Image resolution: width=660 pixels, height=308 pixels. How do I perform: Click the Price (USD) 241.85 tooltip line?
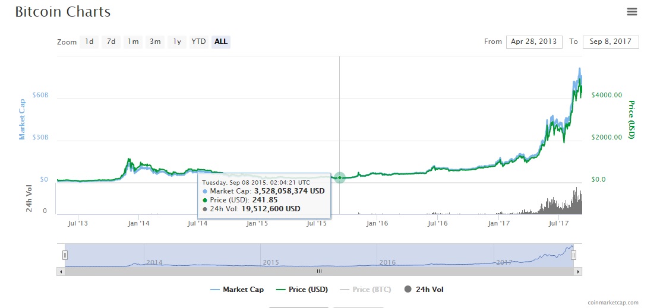240,200
